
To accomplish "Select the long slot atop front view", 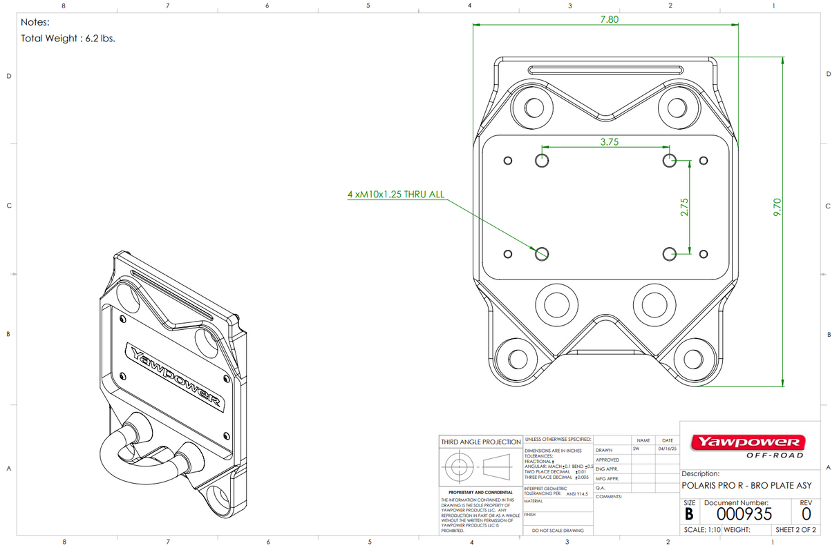I will point(606,69).
